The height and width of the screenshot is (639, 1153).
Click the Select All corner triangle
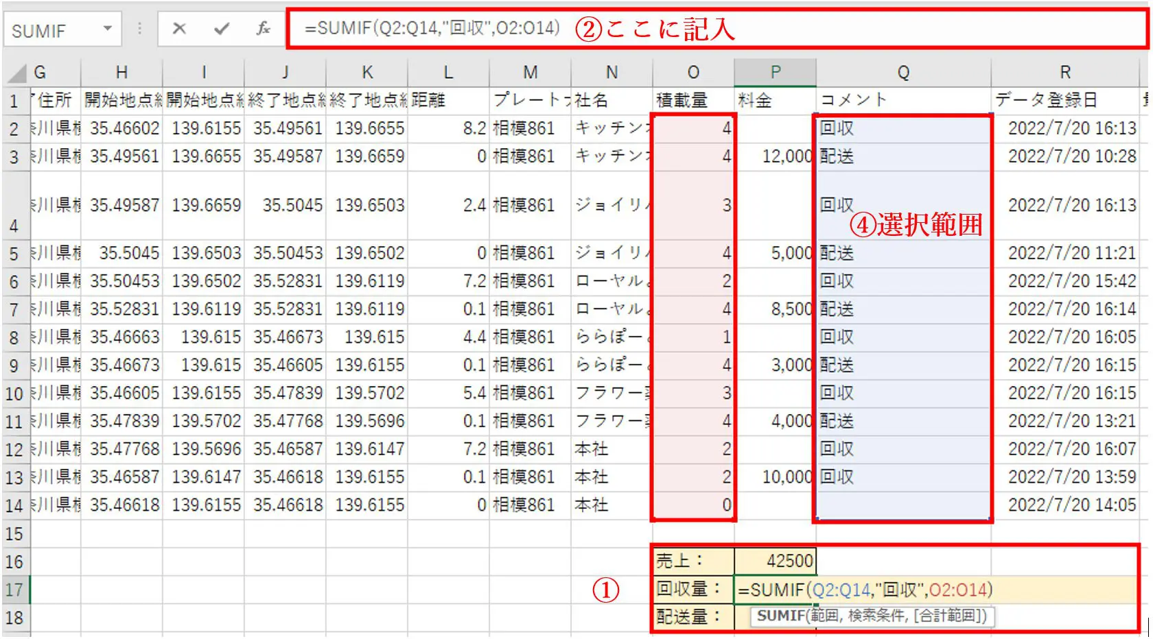[16, 73]
